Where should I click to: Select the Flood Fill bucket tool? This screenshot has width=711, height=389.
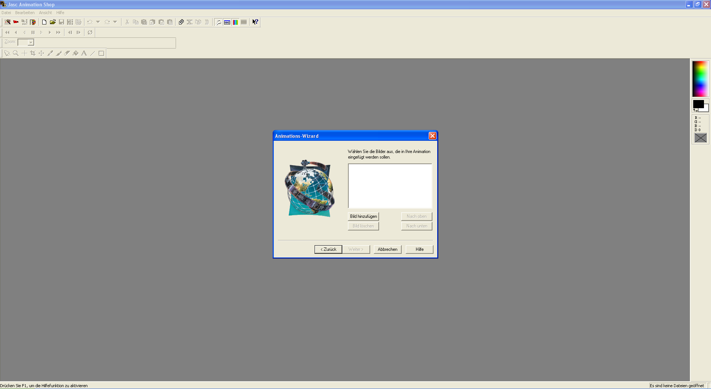pos(76,53)
